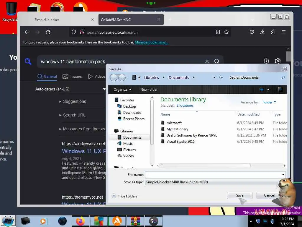Open the SU SimpleUnlocker taskbar icon
Screen dimensions: 302x227
[153, 221]
